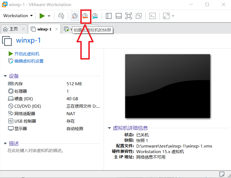231x178 pixels.
Task: Click the 40 GB disk value
Action: 72,99
